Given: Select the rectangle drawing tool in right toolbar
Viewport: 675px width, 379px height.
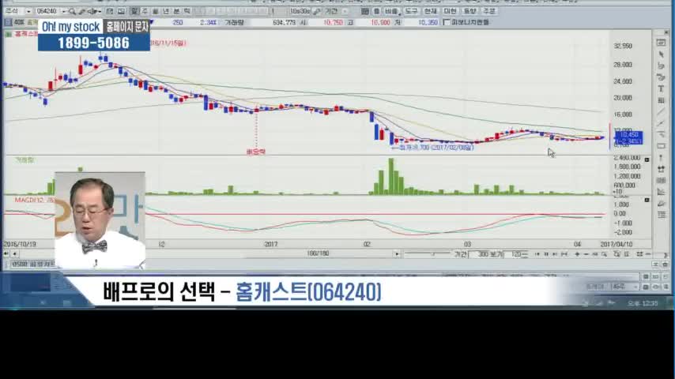Looking at the screenshot, I should tap(661, 146).
